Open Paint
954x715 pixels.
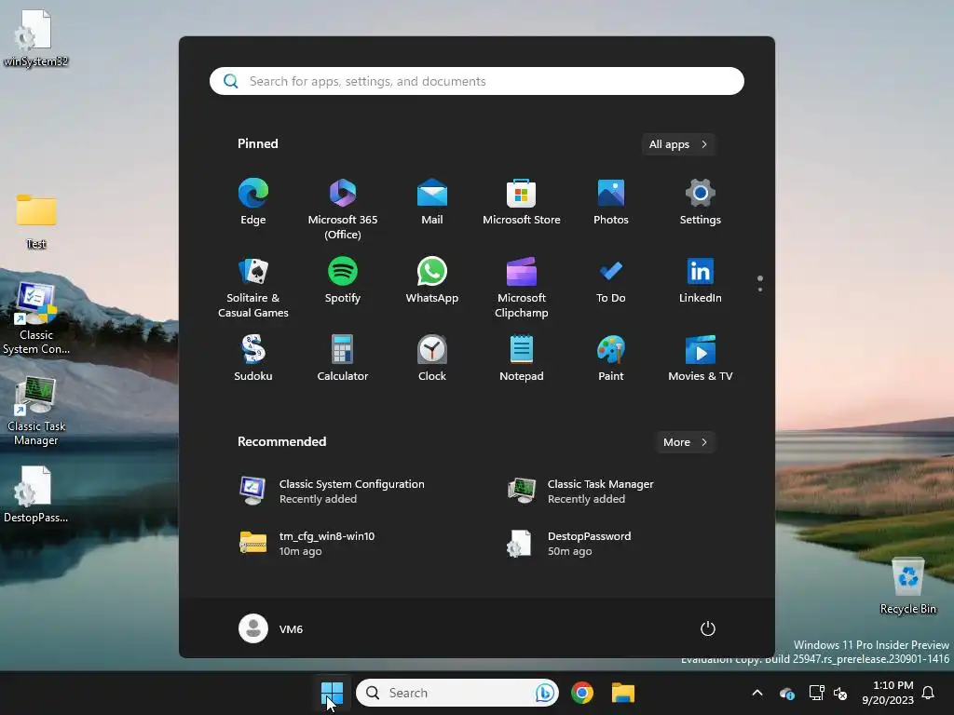(x=611, y=358)
